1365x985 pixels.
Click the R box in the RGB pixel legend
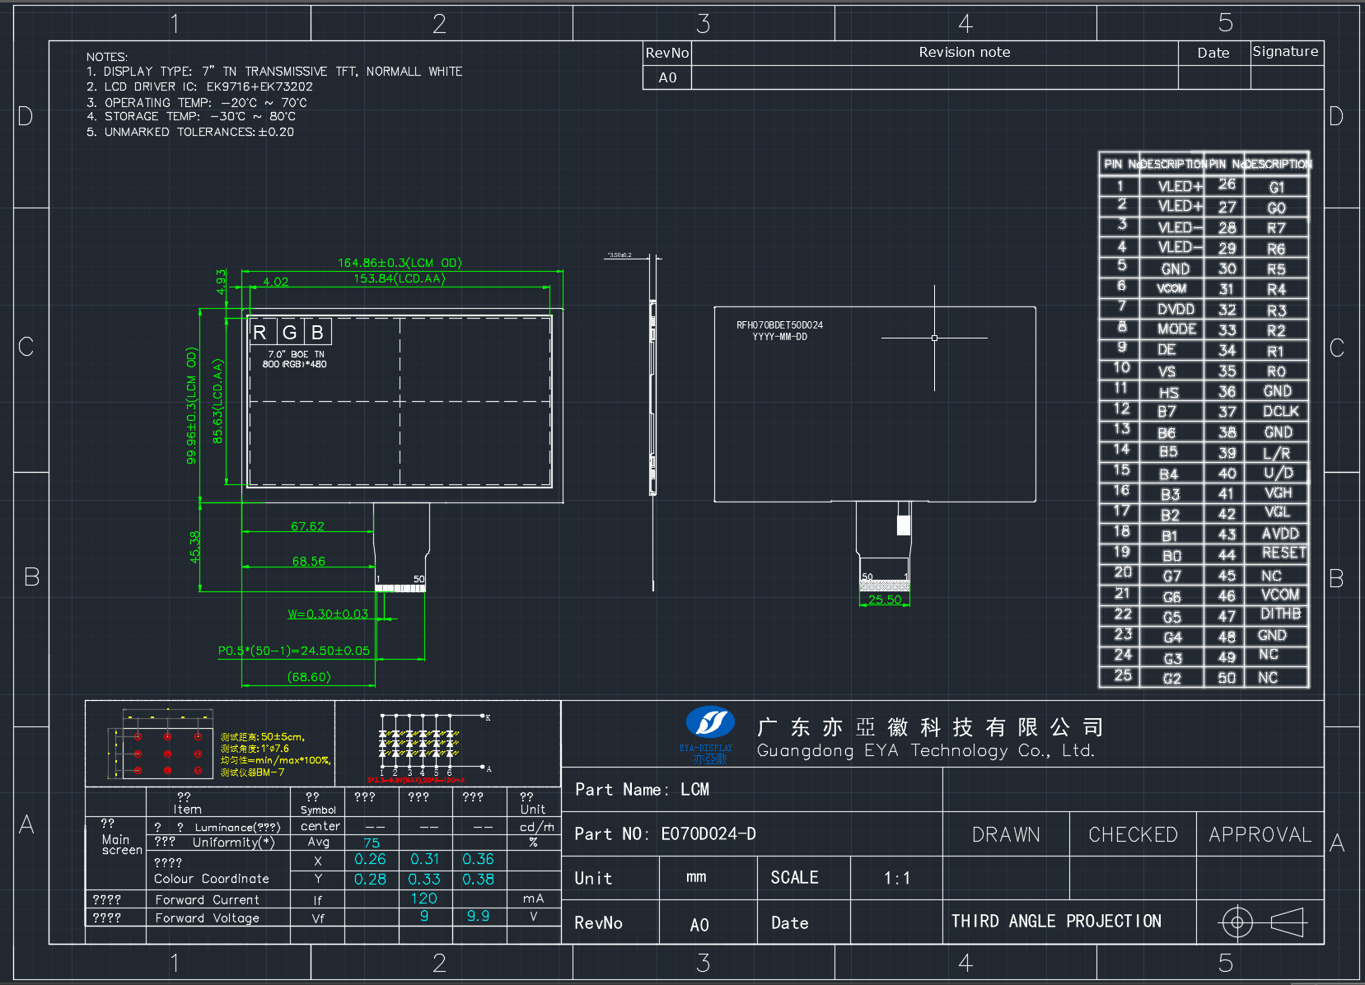[260, 332]
